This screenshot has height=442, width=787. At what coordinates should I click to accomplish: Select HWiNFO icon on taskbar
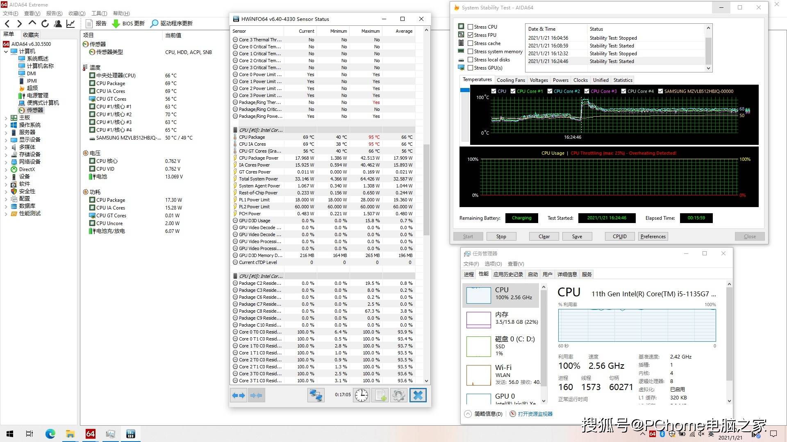131,434
